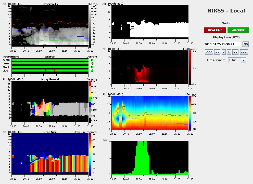Switch mode to ARCHIVE
This screenshot has height=184, width=253.
(238, 30)
